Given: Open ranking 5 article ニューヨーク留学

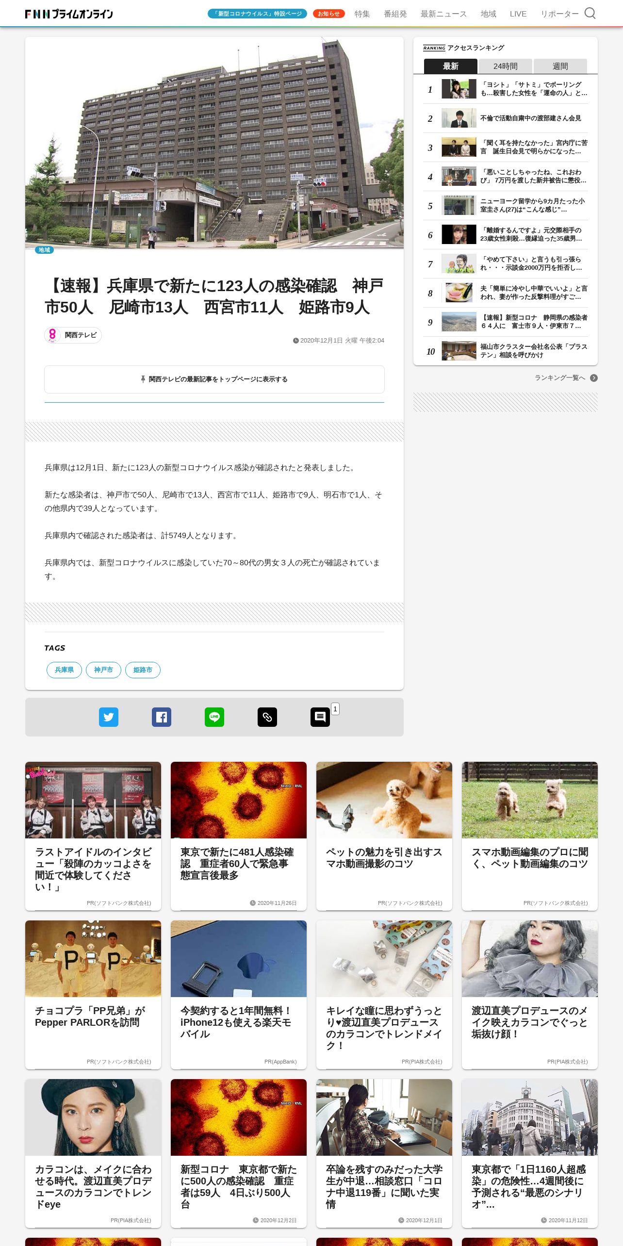Looking at the screenshot, I should (x=506, y=205).
